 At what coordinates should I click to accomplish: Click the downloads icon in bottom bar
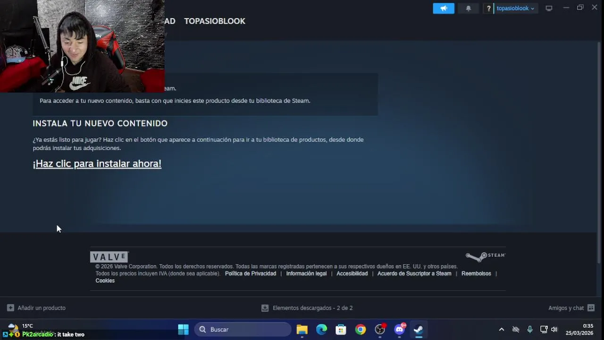coord(265,308)
